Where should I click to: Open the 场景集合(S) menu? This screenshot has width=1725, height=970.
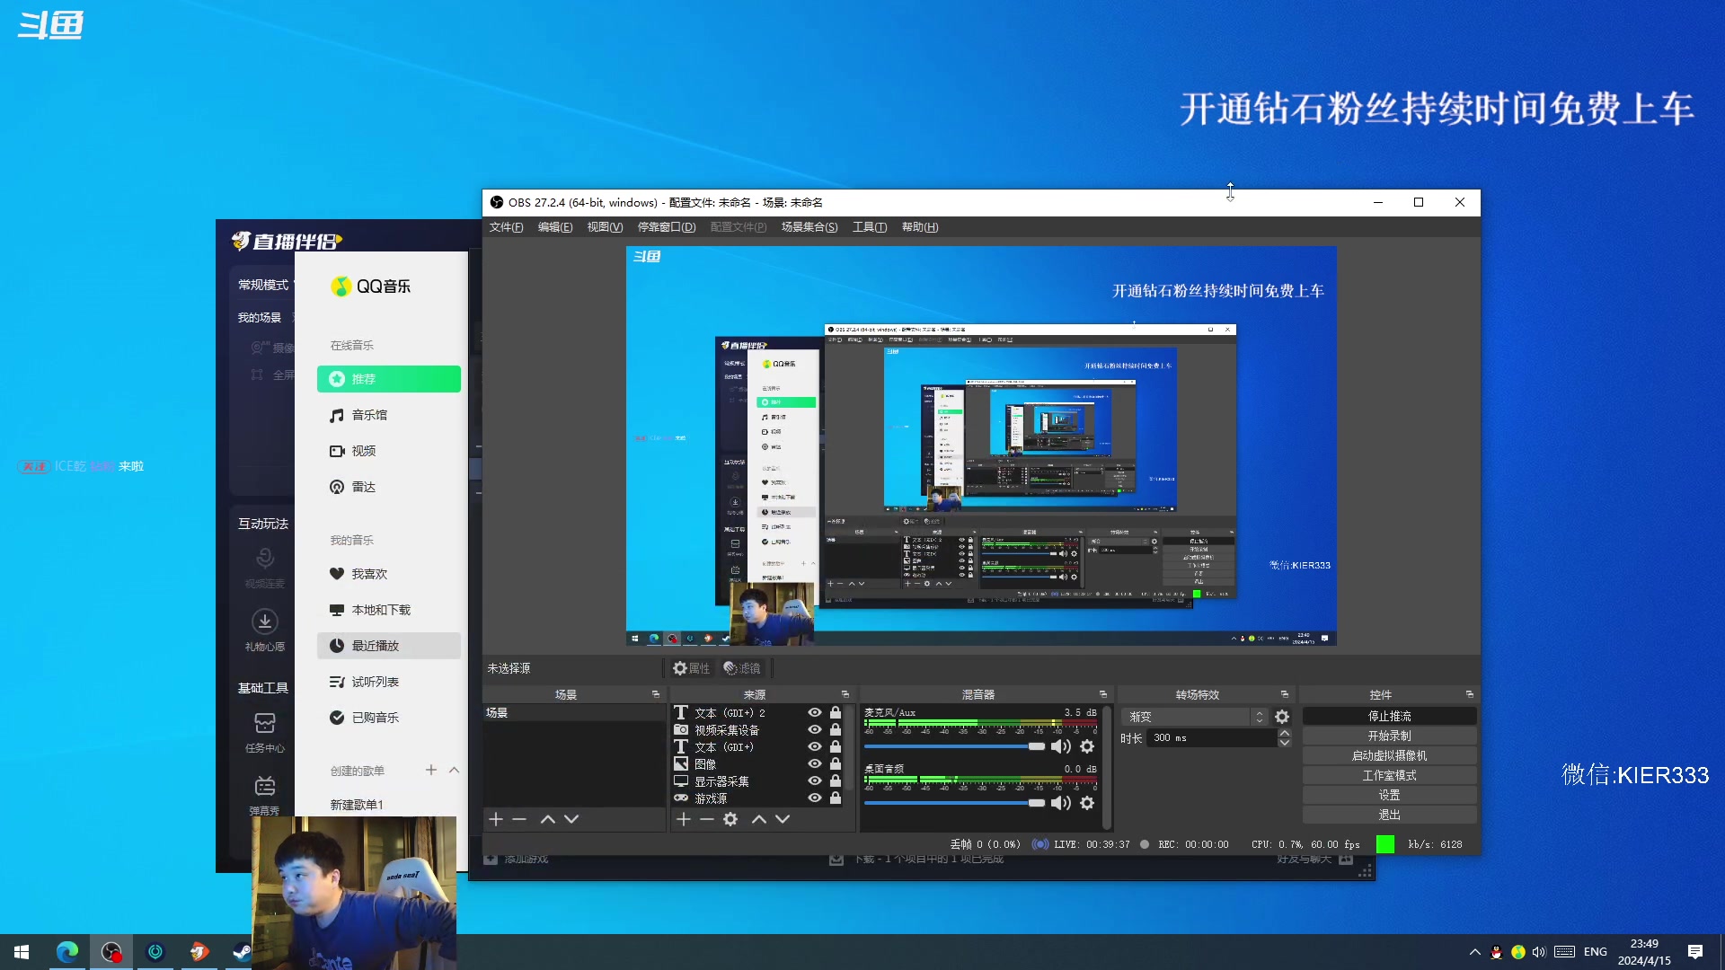click(x=809, y=227)
